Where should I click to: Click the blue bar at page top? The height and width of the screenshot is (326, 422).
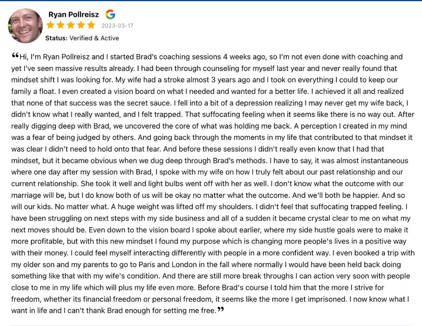(211, 0)
